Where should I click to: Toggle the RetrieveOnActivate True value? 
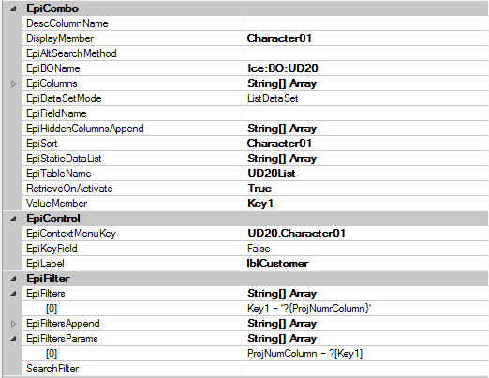[x=366, y=189]
